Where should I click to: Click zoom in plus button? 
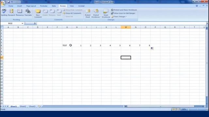coord(206,109)
